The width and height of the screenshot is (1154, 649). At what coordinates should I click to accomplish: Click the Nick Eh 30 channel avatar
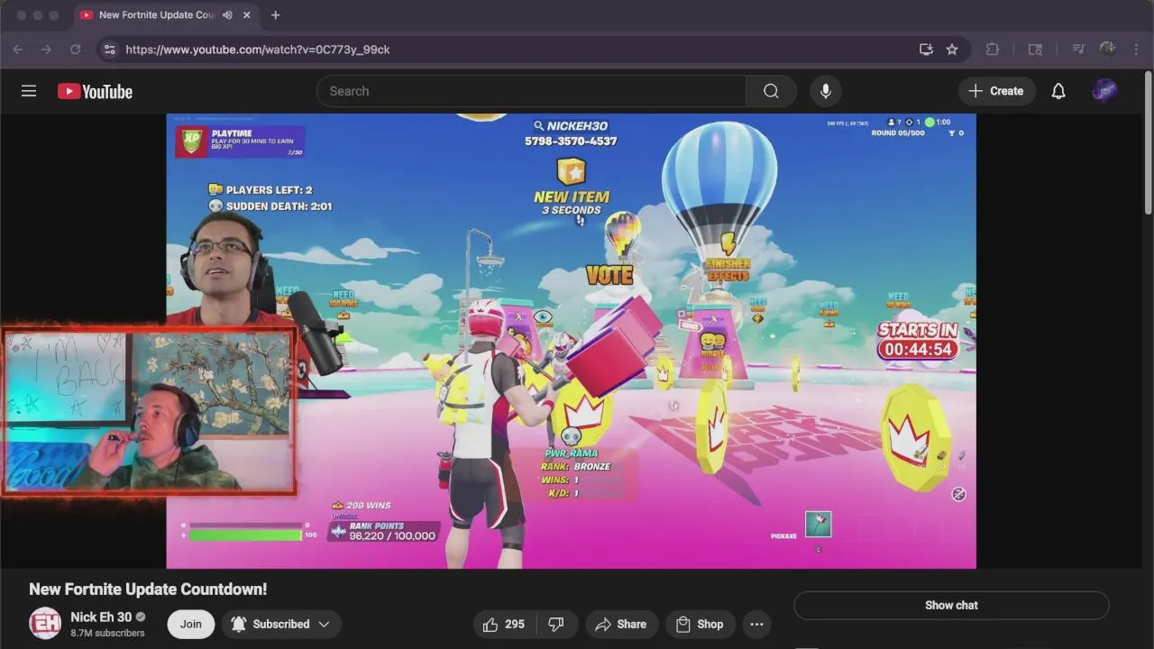pos(45,624)
